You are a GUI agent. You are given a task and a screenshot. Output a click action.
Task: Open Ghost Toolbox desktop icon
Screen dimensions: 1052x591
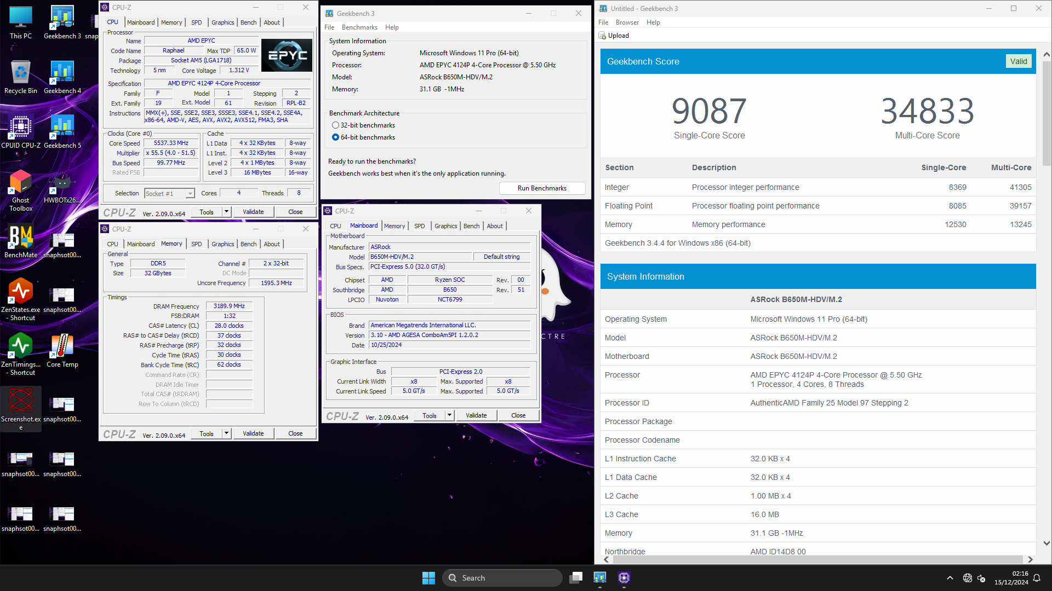pyautogui.click(x=21, y=190)
